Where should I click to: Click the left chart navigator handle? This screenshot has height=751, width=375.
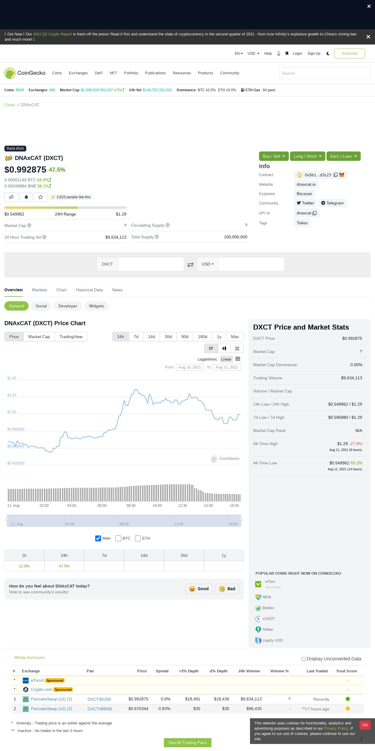(7, 521)
